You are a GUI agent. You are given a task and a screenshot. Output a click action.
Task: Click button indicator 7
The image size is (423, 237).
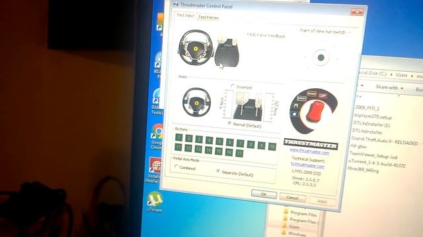point(240,144)
